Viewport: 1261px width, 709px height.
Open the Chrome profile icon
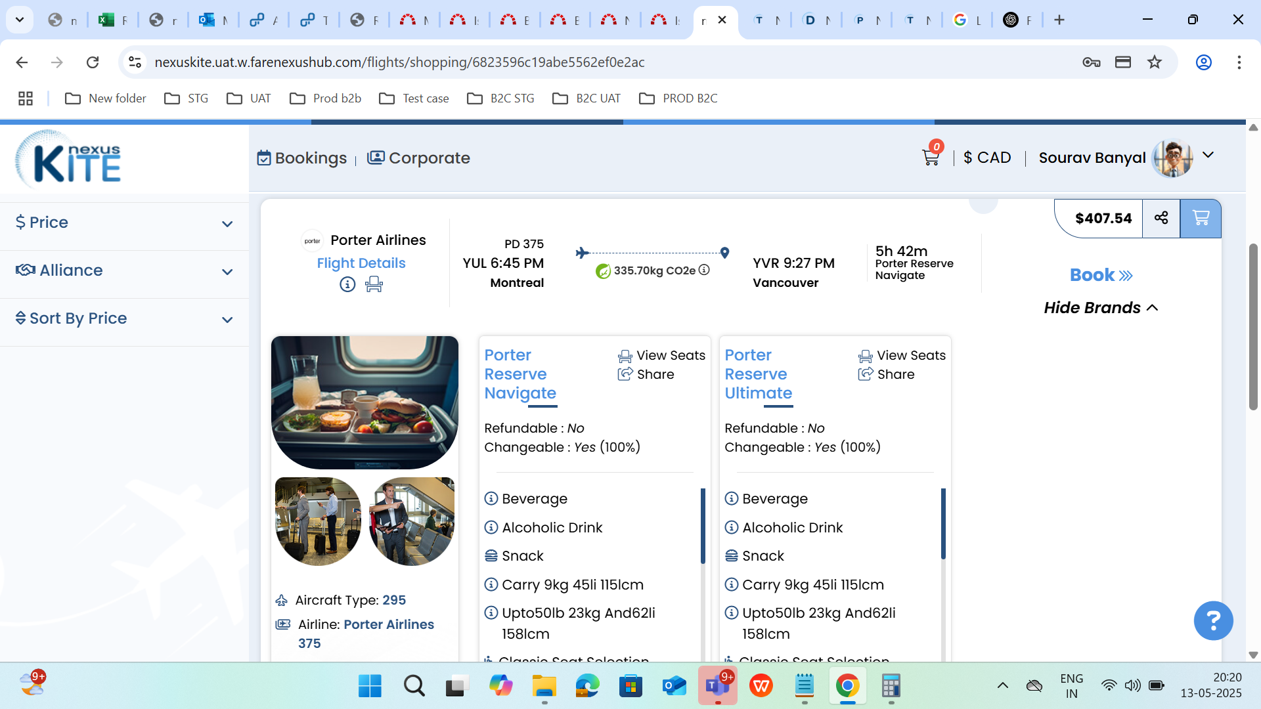(1203, 62)
